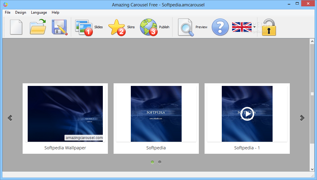This screenshot has width=317, height=180.
Task: Maximize the Amazing Carousel window
Action: pos(297,4)
